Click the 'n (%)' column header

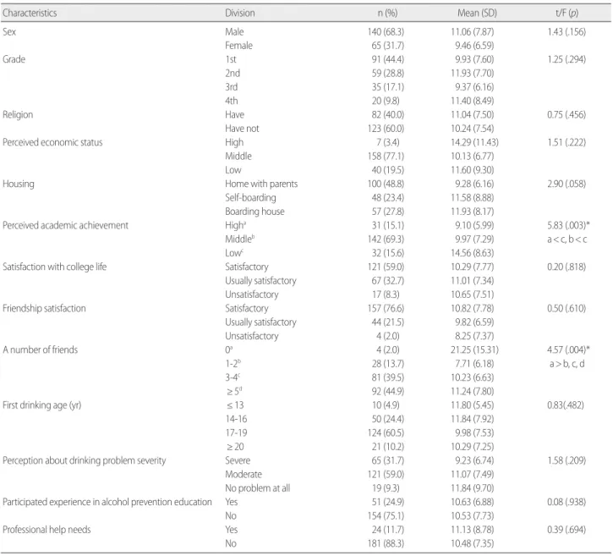387,14
